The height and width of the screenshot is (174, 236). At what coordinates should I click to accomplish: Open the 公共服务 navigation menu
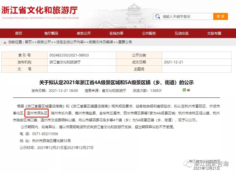[149, 33]
